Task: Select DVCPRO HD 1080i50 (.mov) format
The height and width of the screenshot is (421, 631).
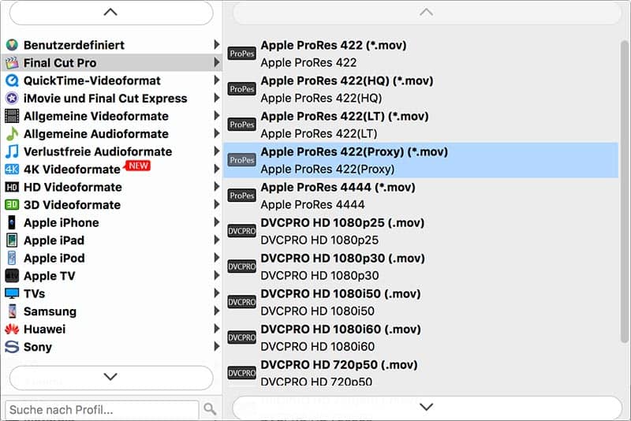Action: [421, 302]
